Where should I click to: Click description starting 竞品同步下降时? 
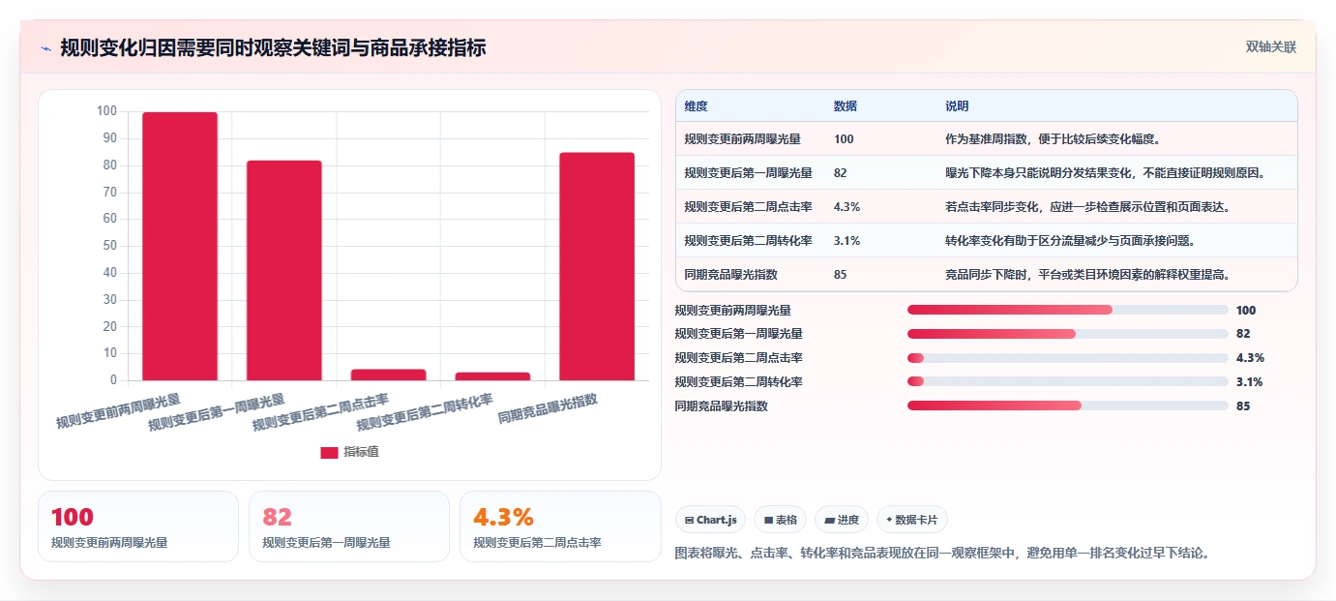point(1088,275)
